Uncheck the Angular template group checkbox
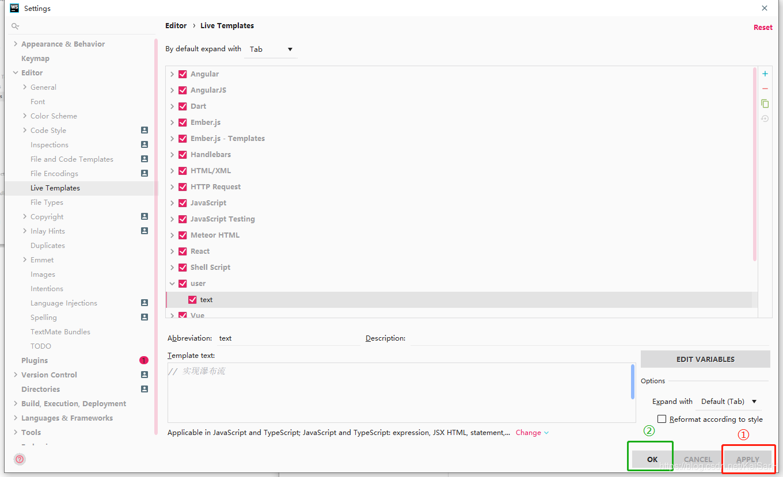The image size is (783, 477). coord(183,74)
